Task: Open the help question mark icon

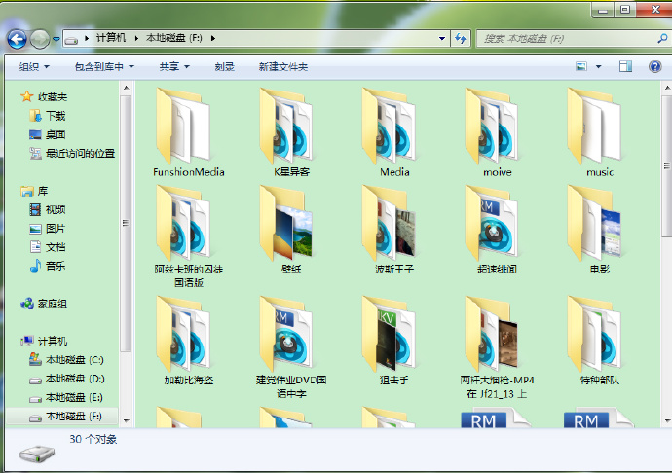Action: click(654, 66)
